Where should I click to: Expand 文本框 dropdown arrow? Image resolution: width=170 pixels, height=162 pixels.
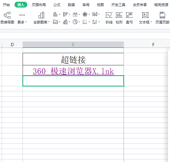[151, 22]
